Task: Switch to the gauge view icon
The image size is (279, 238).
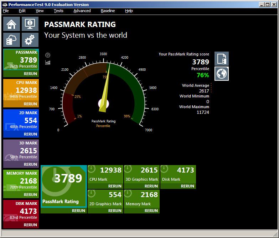Action: [x=48, y=55]
